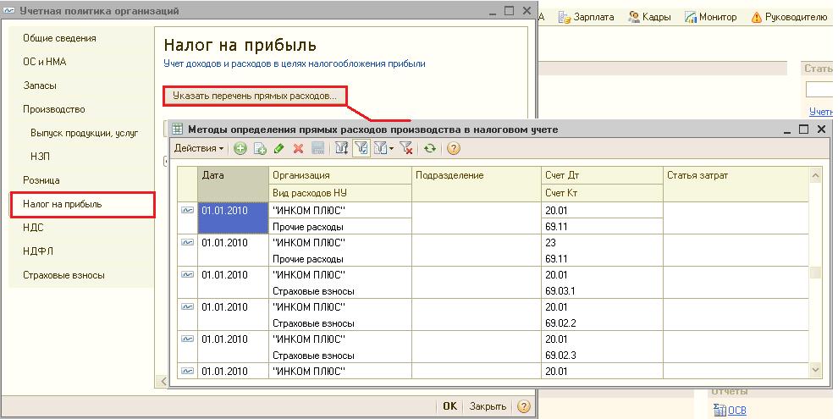Open the Действия menu dropdown

[199, 149]
